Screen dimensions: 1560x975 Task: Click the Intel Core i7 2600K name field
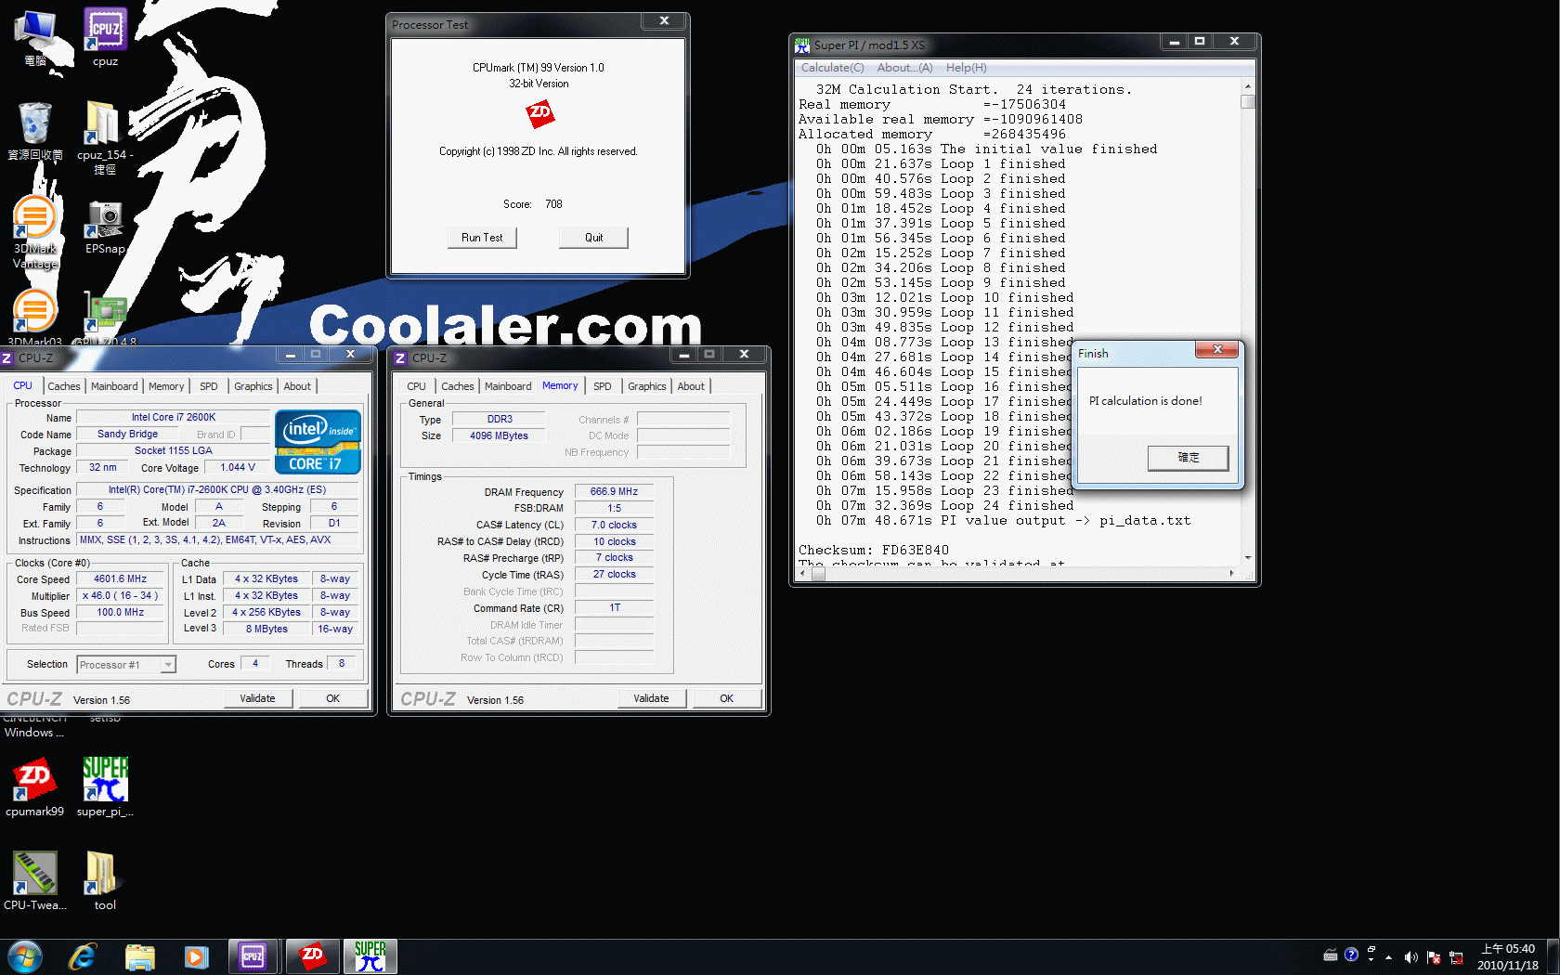[x=174, y=417]
